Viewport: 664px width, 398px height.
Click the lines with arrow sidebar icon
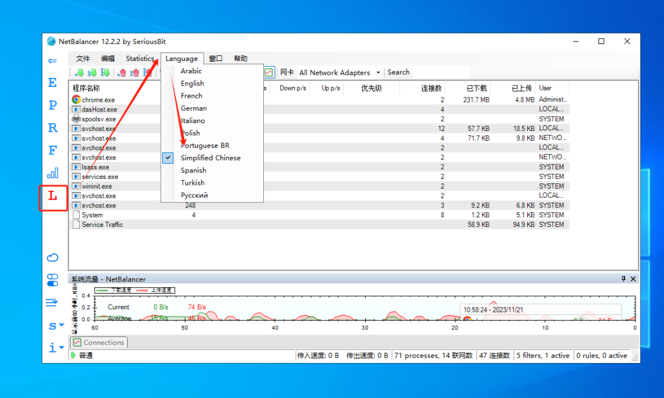[x=52, y=302]
